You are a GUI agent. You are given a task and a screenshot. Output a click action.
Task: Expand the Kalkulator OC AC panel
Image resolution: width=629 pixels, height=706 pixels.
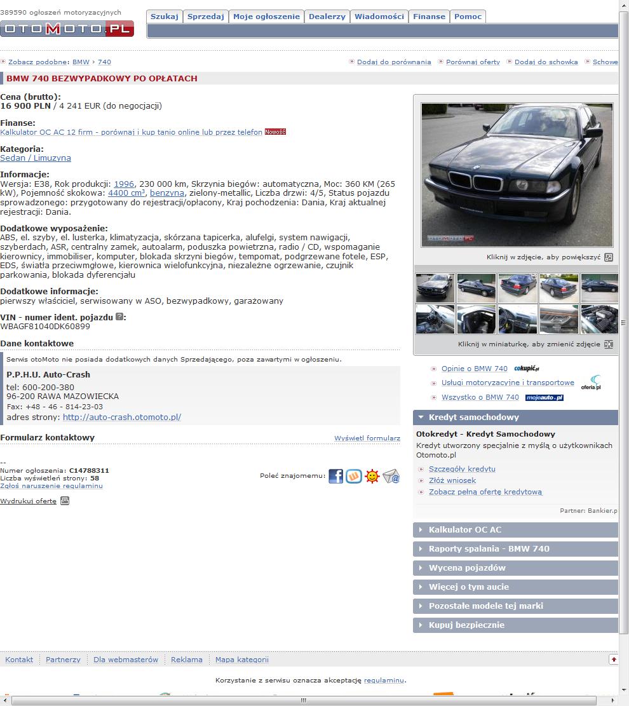pos(515,530)
